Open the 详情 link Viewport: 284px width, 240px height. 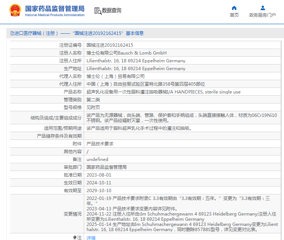point(91,238)
